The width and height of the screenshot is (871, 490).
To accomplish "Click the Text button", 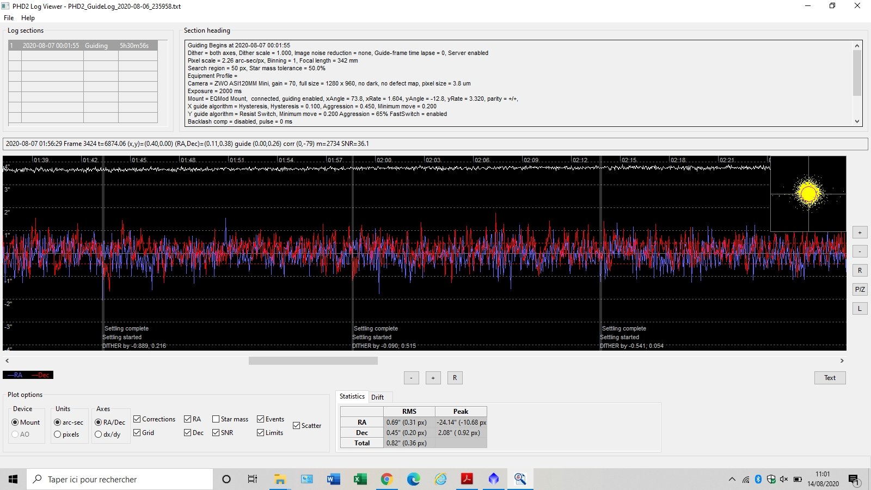I will pos(830,378).
